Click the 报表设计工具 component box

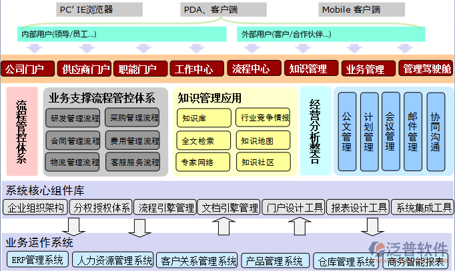point(359,208)
